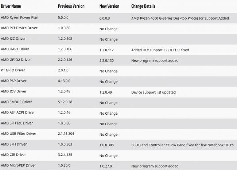This screenshot has width=237, height=170.
Task: Select the AMD SMBUS Driver name
Action: point(16,102)
